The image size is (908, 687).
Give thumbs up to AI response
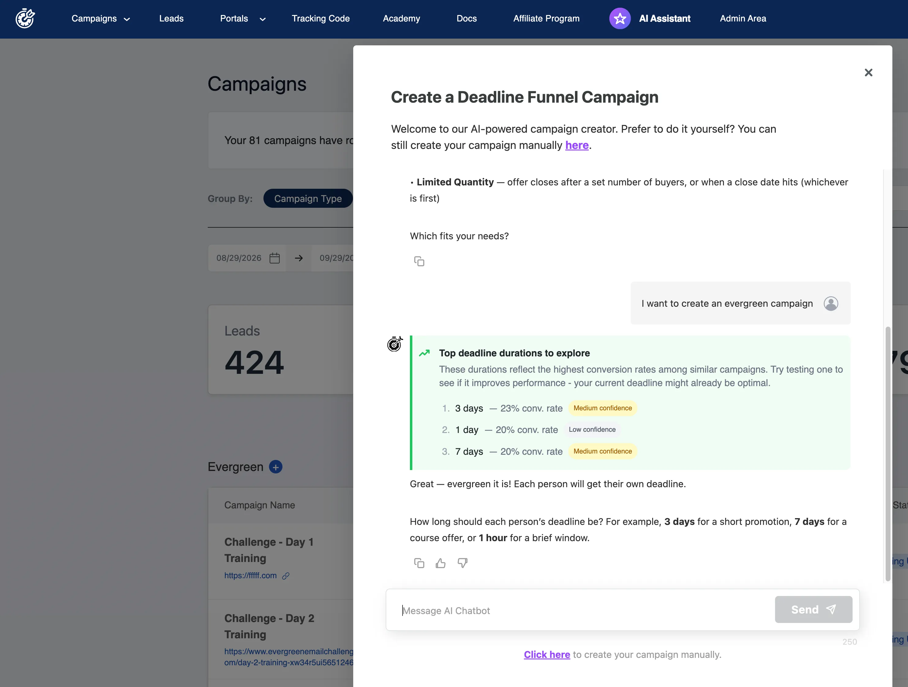pyautogui.click(x=441, y=563)
